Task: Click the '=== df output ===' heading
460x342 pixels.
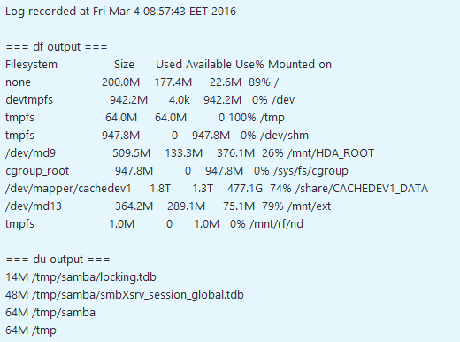Action: click(x=57, y=47)
